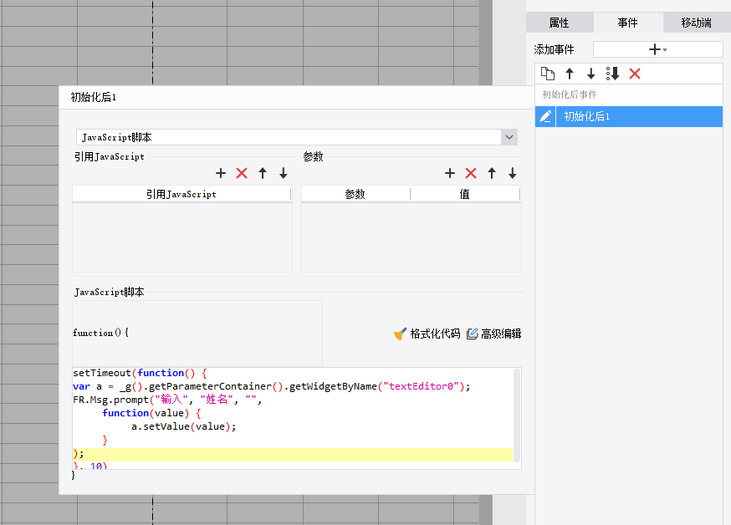Move selected event up in events list

tap(570, 74)
